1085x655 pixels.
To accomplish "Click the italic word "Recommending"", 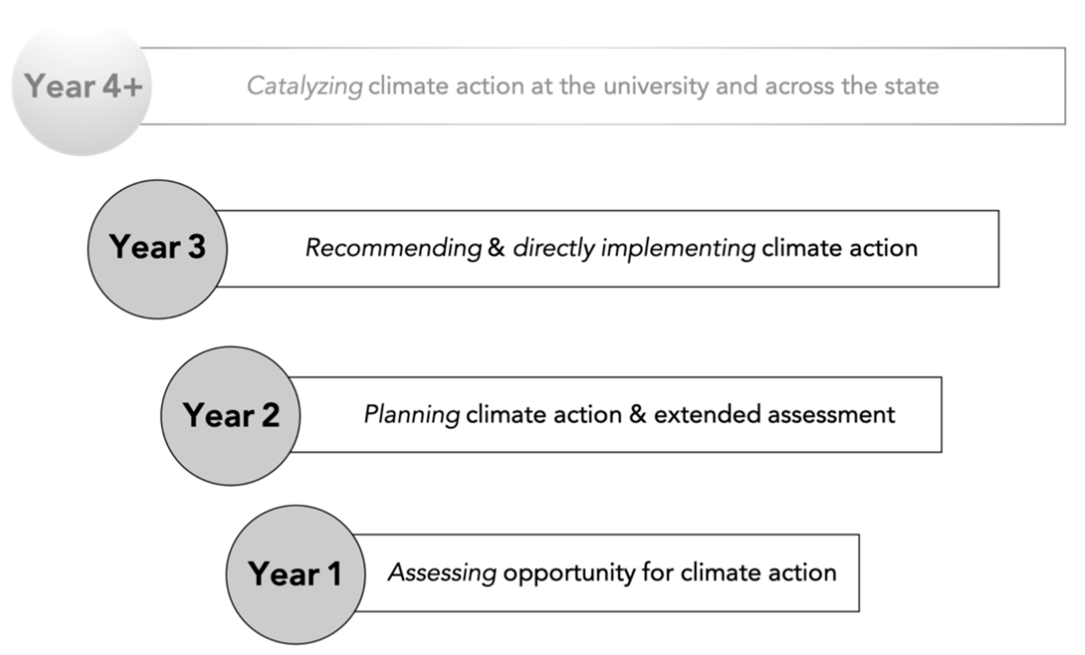I will coord(394,248).
